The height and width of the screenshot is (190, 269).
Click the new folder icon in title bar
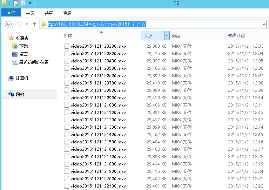click(23, 3)
